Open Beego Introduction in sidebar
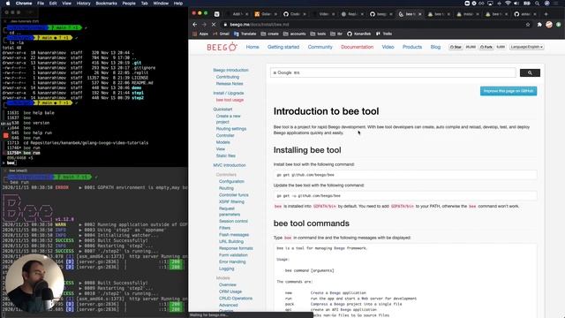Viewport: 565px width, 318px height. (230, 71)
